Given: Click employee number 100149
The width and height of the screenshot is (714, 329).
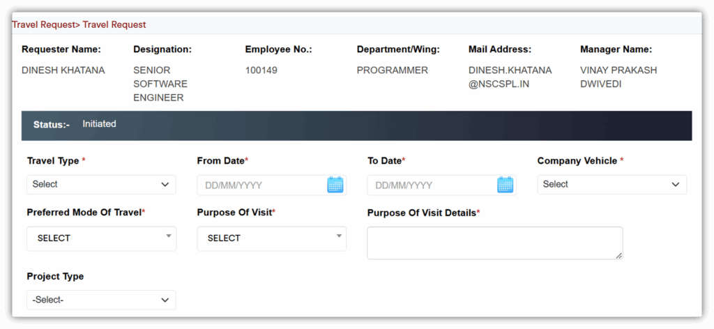Looking at the screenshot, I should [261, 70].
